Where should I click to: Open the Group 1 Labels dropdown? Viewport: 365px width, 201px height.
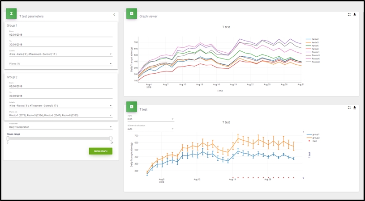coord(60,54)
